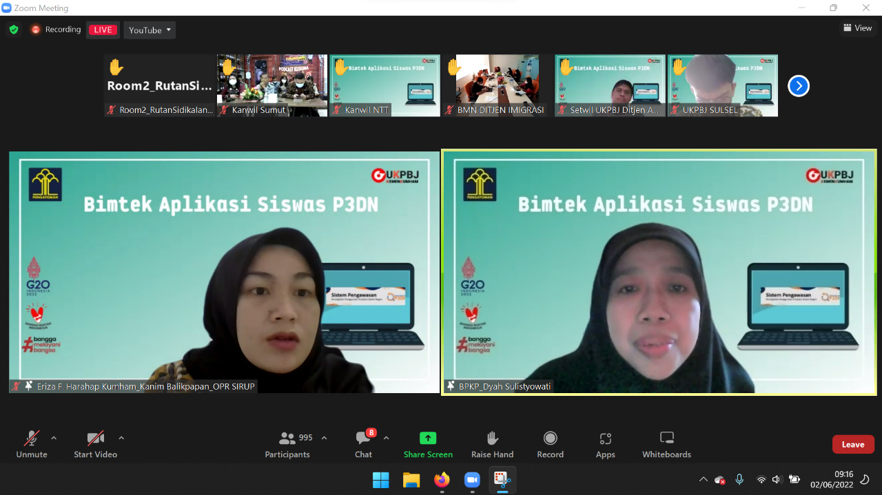Image resolution: width=882 pixels, height=495 pixels.
Task: Open the View layout menu
Action: click(857, 28)
